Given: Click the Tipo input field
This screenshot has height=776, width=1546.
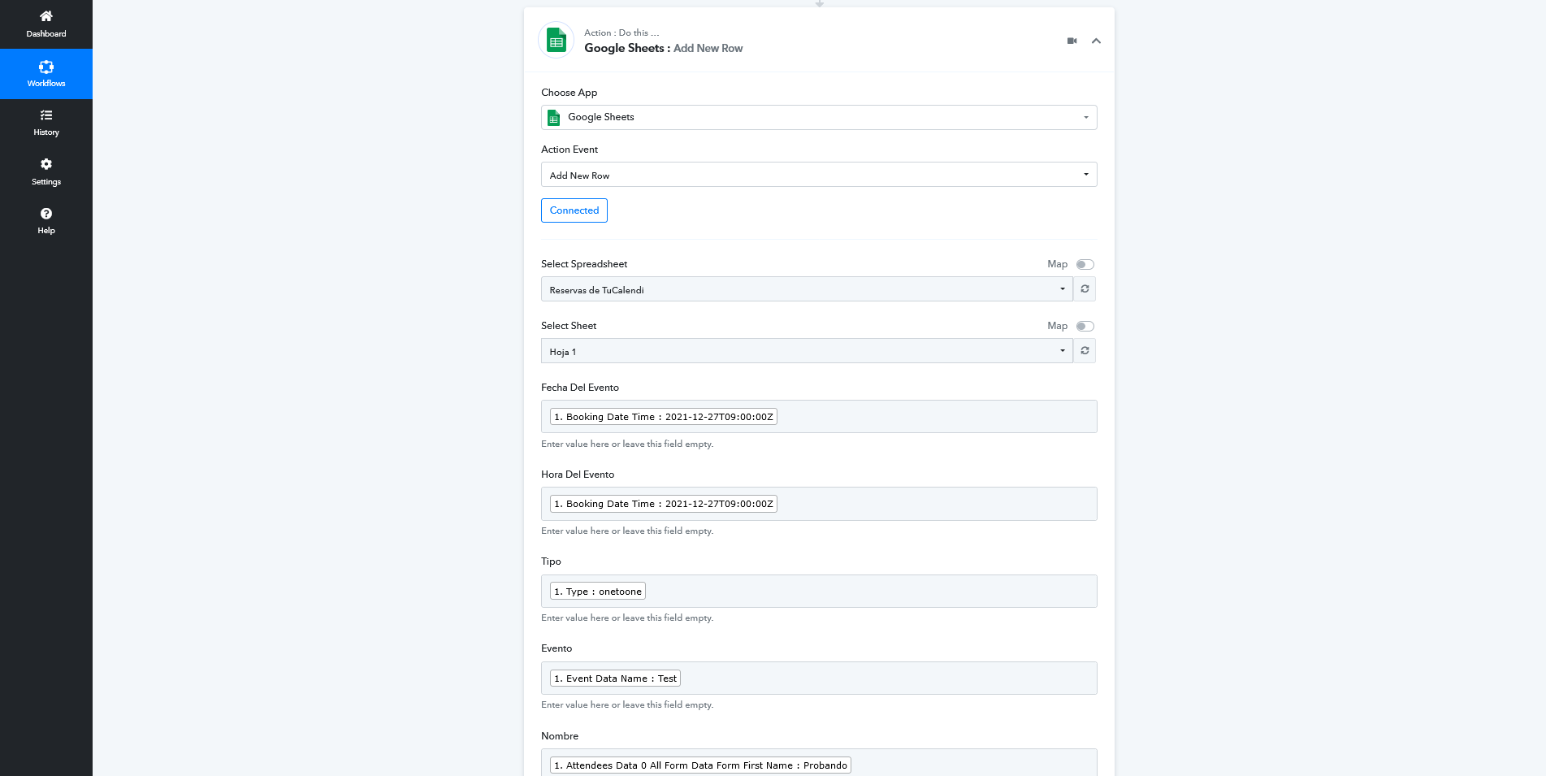Looking at the screenshot, I should tap(819, 592).
